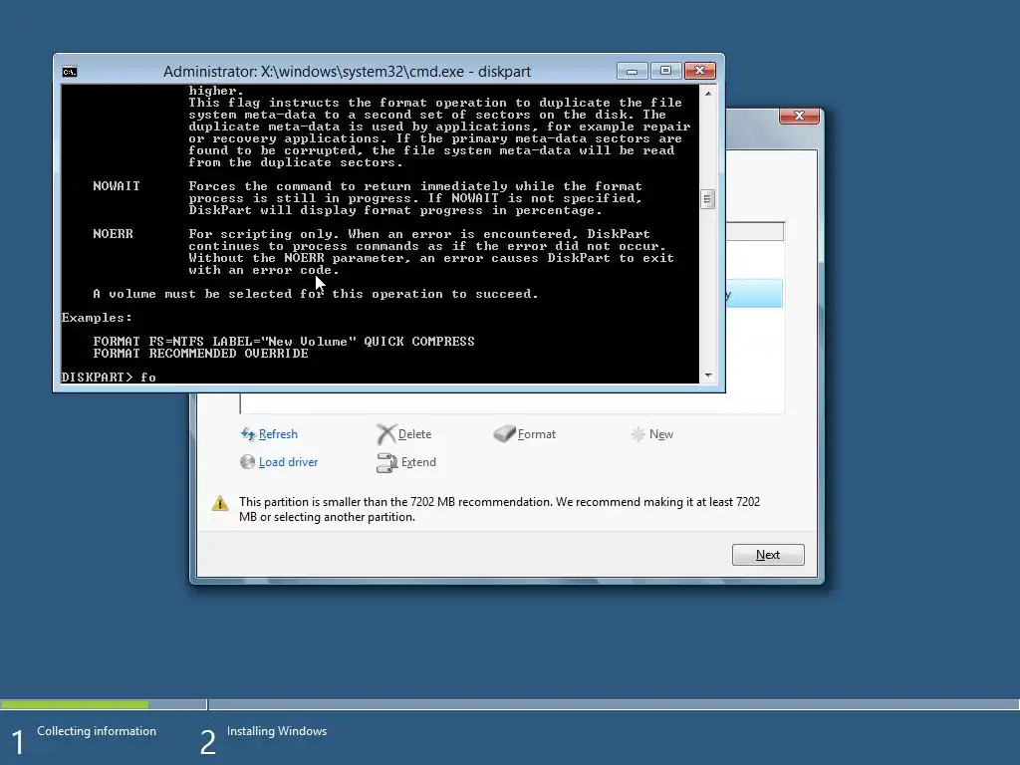The width and height of the screenshot is (1020, 765).
Task: Click the New option label
Action: click(661, 434)
